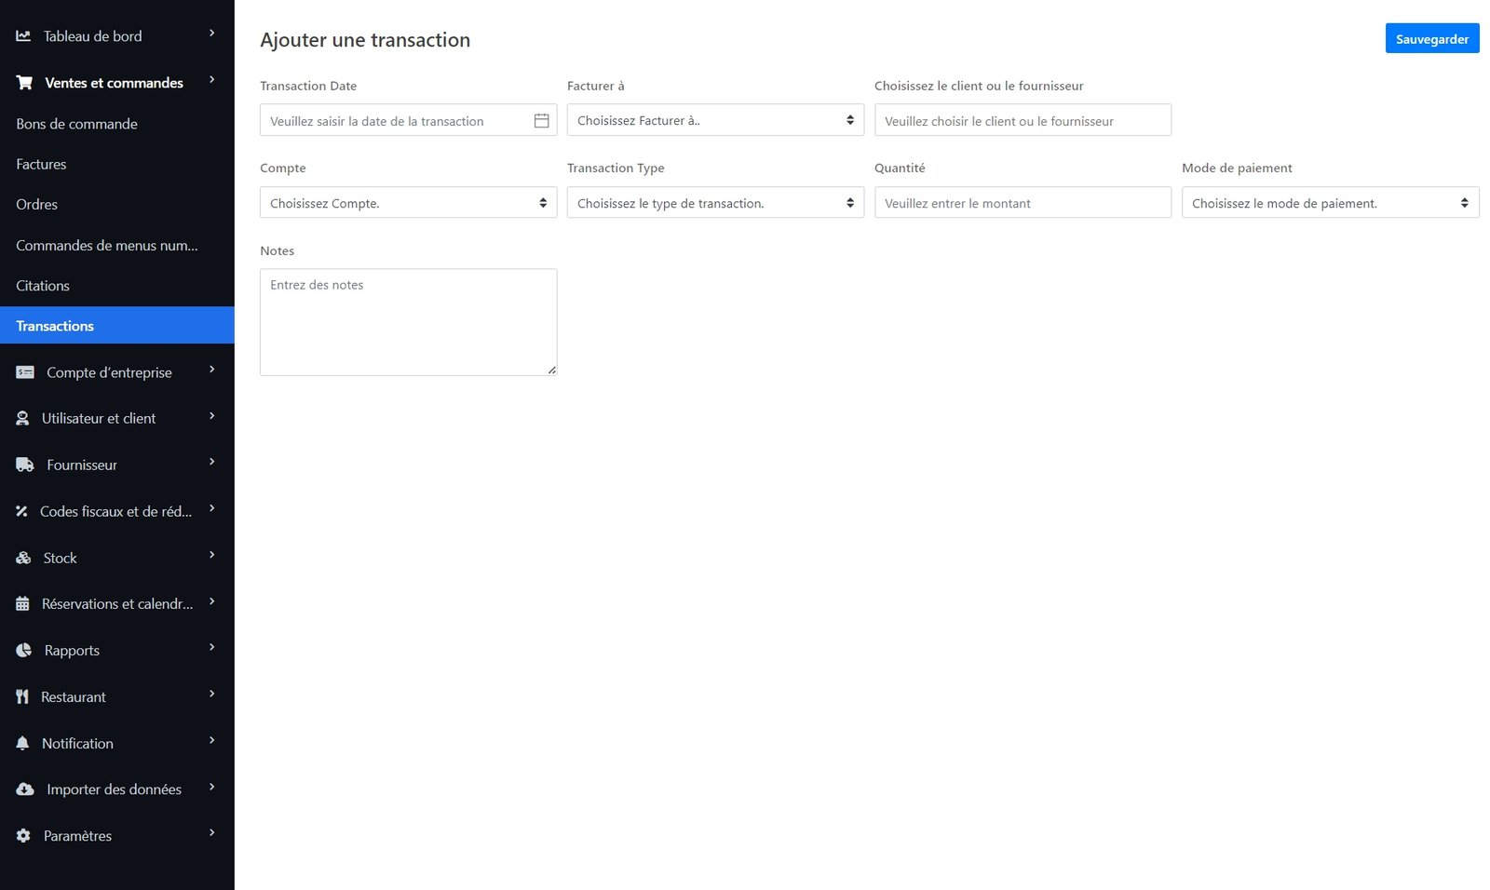This screenshot has width=1490, height=890.
Task: Click the fork and knife Restaurant icon
Action: point(22,697)
